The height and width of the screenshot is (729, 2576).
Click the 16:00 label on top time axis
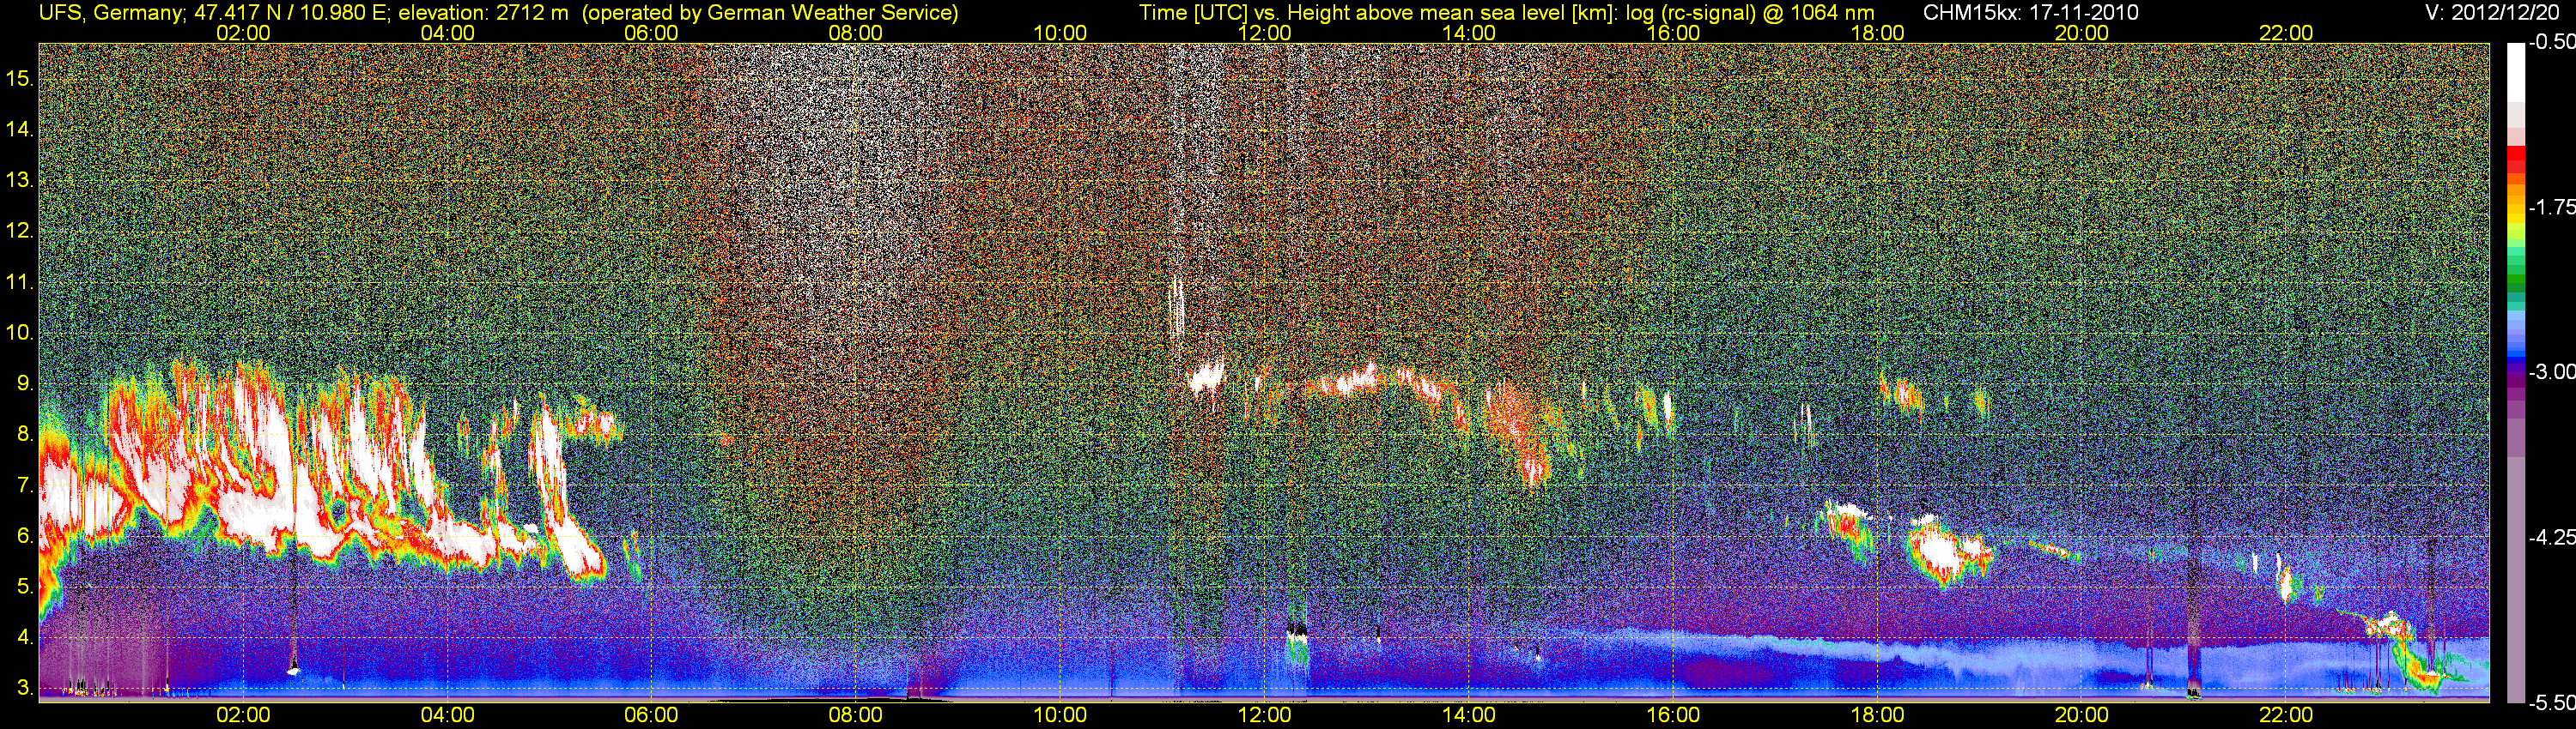[x=1673, y=33]
